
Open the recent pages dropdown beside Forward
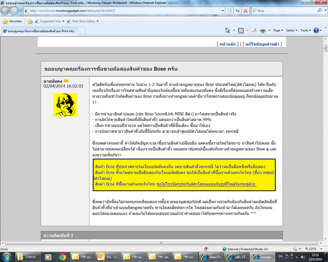[x=20, y=11]
